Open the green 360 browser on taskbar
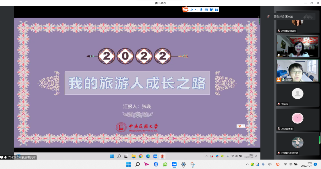 click(165, 164)
